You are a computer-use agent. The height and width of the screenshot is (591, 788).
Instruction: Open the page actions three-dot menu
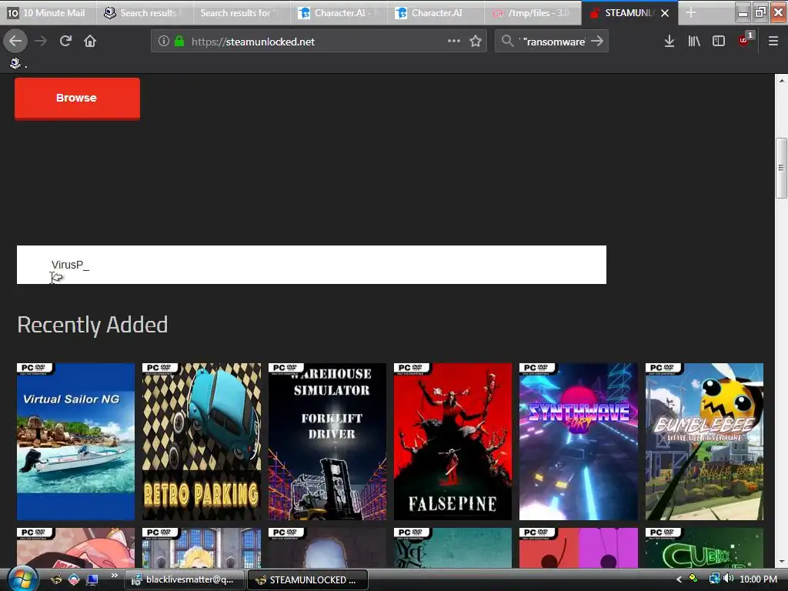pos(454,41)
